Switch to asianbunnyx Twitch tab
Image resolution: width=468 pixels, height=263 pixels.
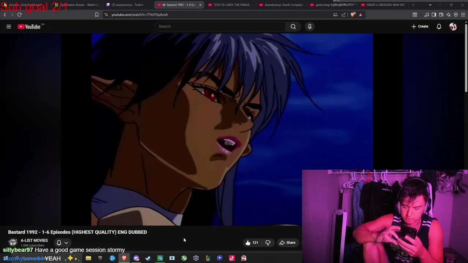coord(127,5)
